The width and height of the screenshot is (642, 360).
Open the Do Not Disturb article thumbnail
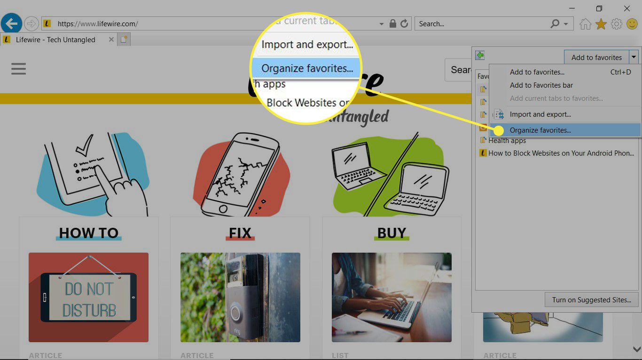coord(88,297)
